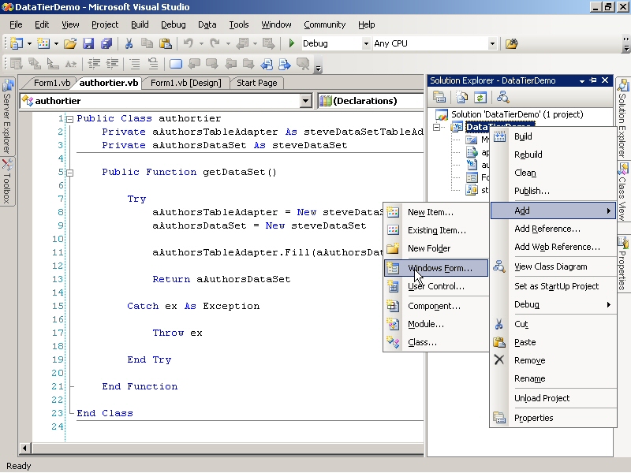Click the Add New Item toolbar icon
Image resolution: width=631 pixels, height=473 pixels.
coord(43,43)
